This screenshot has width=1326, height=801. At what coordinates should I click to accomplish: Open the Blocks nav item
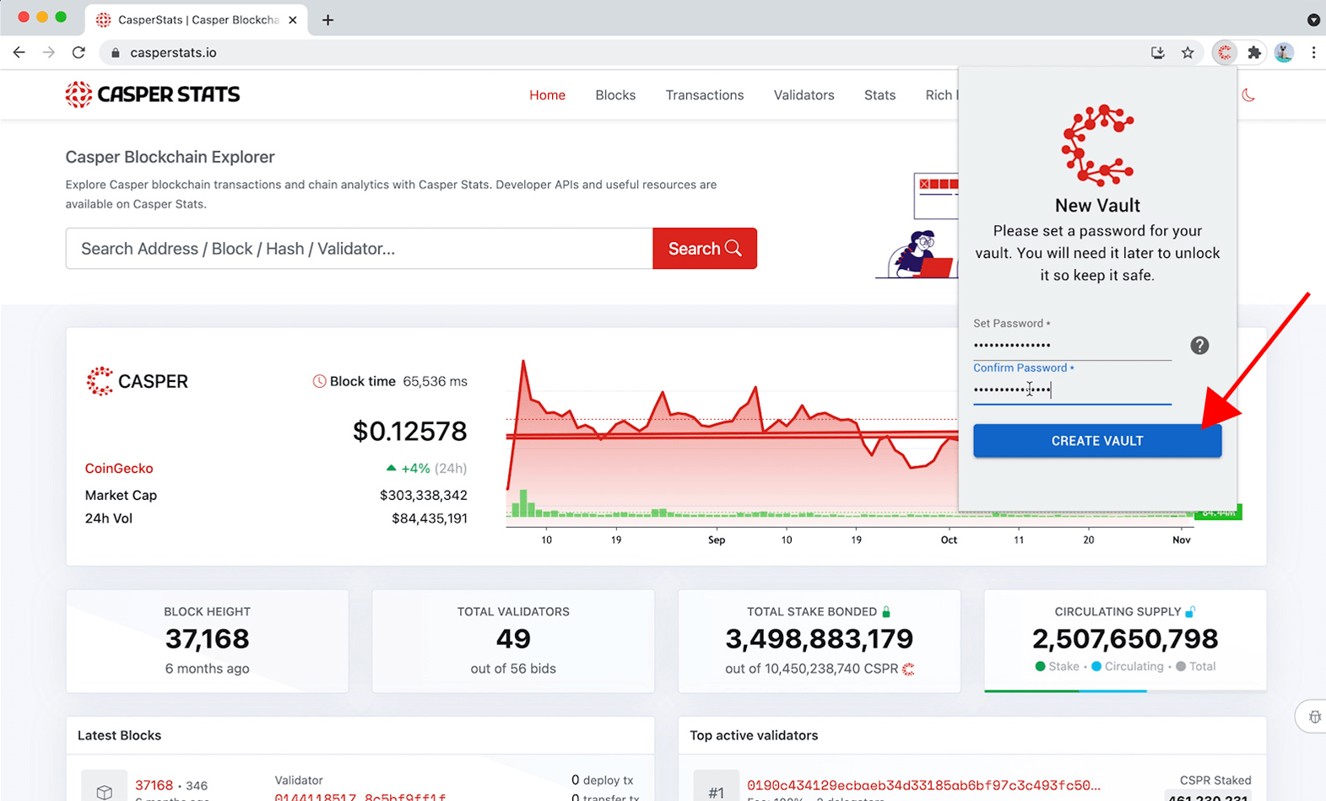click(x=615, y=95)
